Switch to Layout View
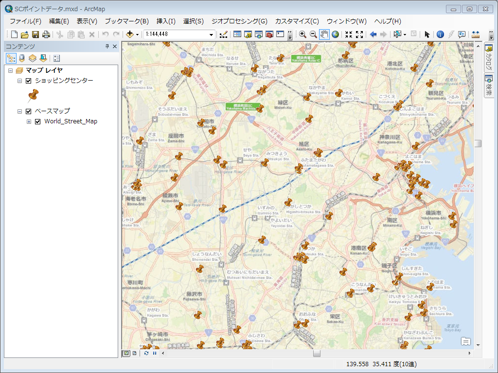 (135, 353)
